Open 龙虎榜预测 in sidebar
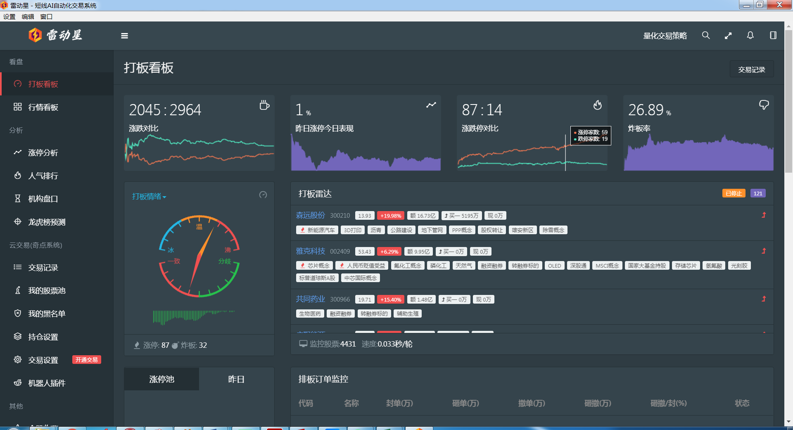The height and width of the screenshot is (430, 793). coord(57,222)
